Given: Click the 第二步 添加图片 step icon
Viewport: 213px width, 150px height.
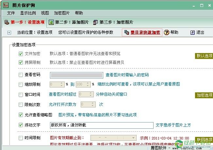Looking at the screenshot, I should point(51,23).
